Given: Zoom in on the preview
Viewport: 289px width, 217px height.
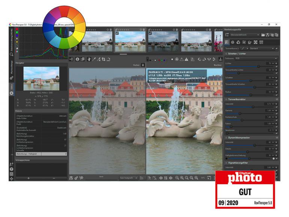Looking at the screenshot, I should point(182,178).
